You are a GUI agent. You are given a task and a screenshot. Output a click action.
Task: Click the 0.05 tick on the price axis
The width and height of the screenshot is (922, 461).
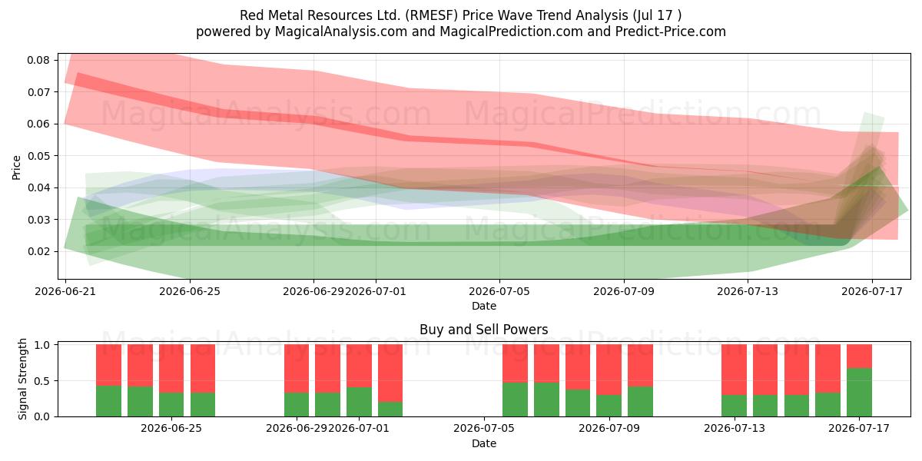pyautogui.click(x=38, y=156)
